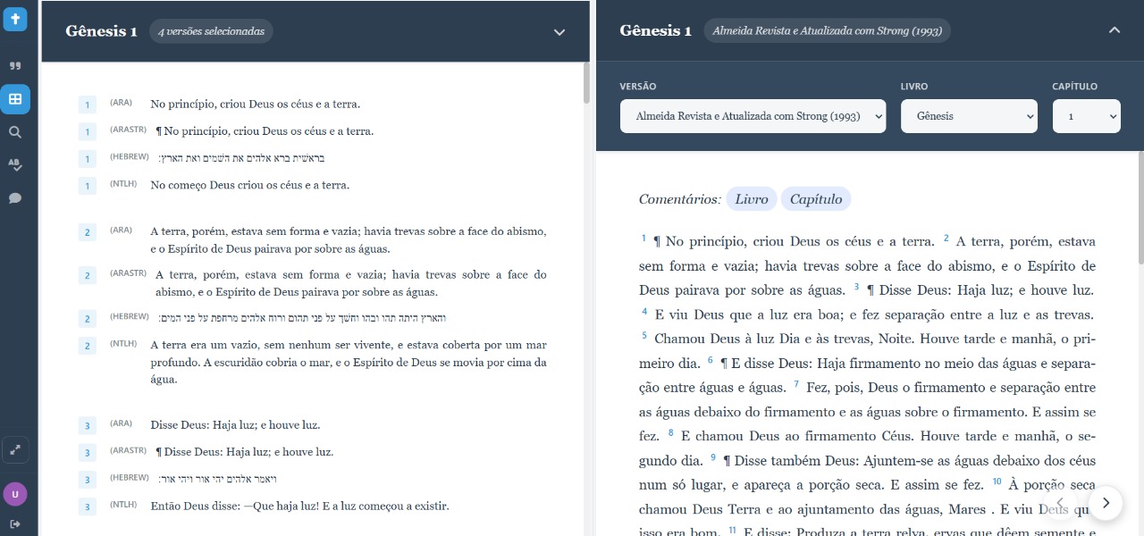Select the parallel versions grid icon
The width and height of the screenshot is (1144, 536).
point(15,99)
